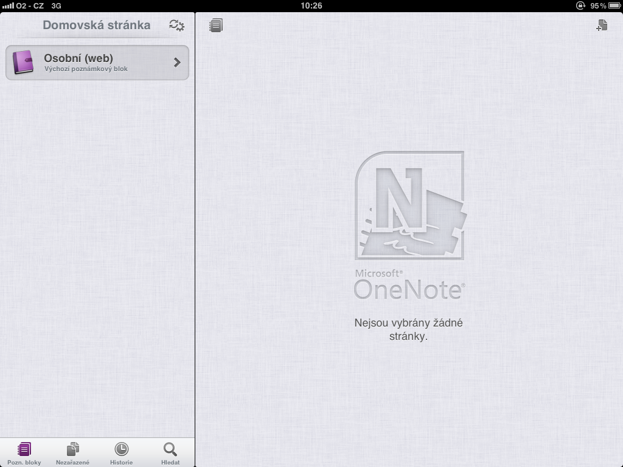
Task: Click the O2 - CZ carrier signal indicator
Action: 23,5
